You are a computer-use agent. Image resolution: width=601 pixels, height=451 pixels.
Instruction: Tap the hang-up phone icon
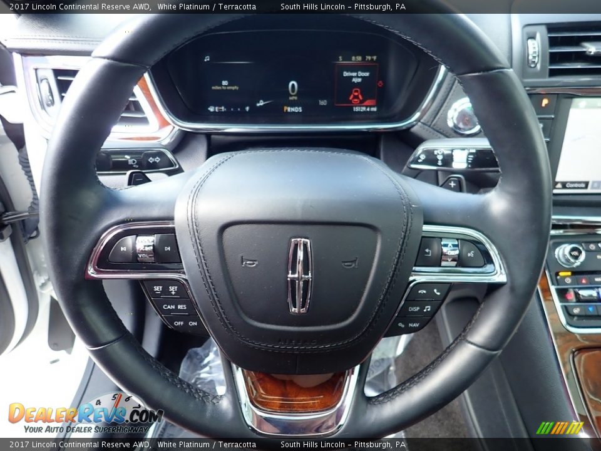[423, 292]
